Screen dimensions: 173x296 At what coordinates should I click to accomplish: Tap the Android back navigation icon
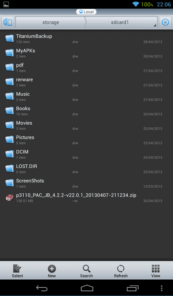tap(42, 288)
